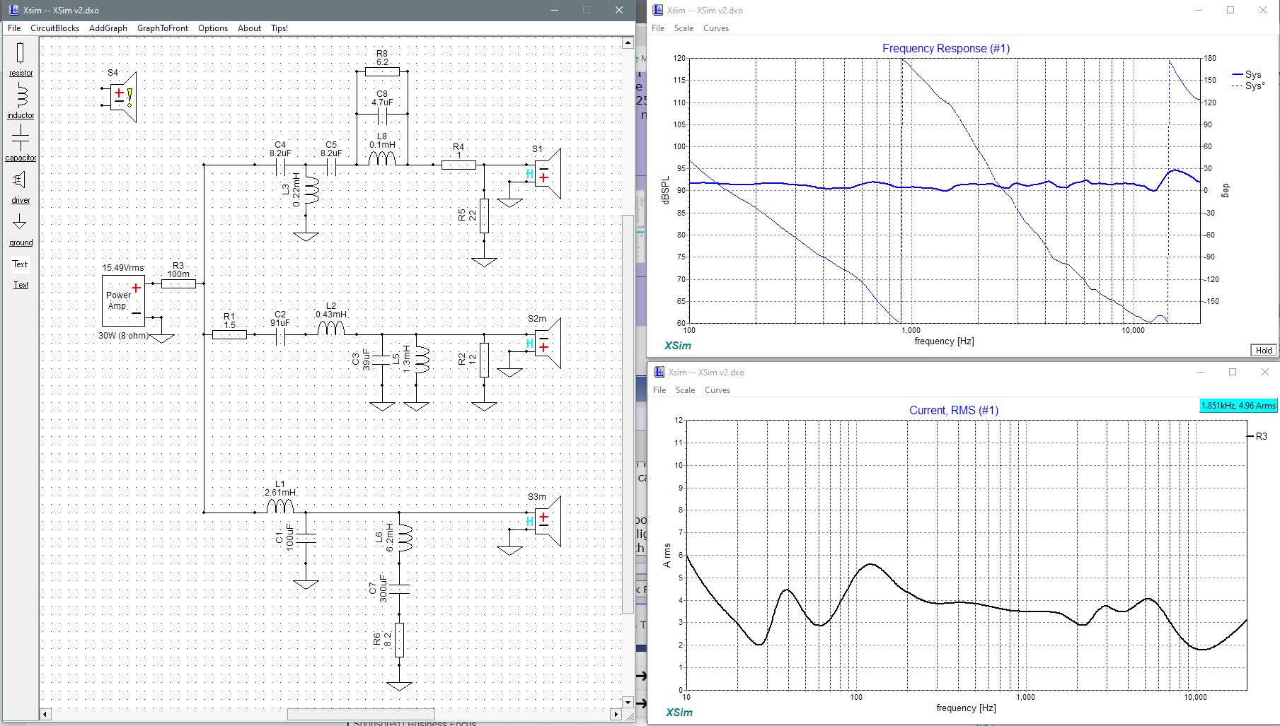Click the schematic horizontal scrollbar thumb
This screenshot has width=1280, height=726.
coord(361,714)
